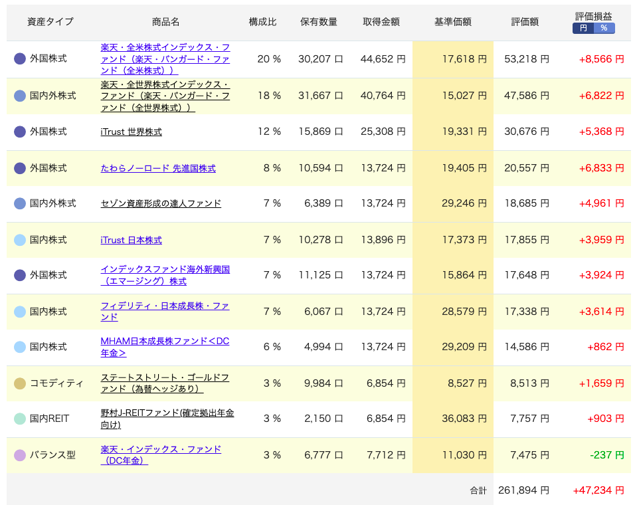Click color dot beside 楽天・全米株式 row
This screenshot has width=639, height=505.
tap(20, 58)
